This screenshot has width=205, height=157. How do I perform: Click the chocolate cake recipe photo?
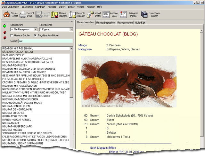coord(129,82)
